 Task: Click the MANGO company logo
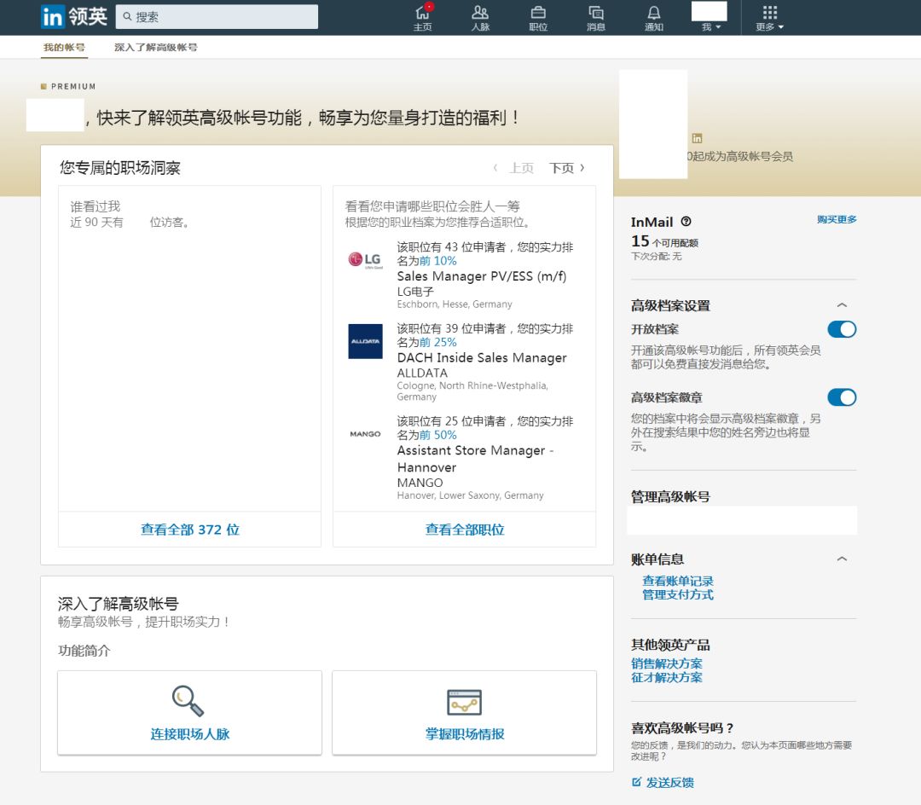[x=365, y=434]
